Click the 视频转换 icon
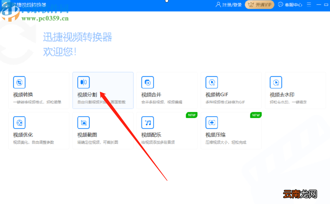 pyautogui.click(x=19, y=82)
